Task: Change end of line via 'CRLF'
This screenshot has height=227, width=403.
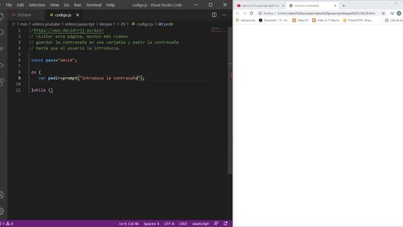Action: tap(183, 224)
